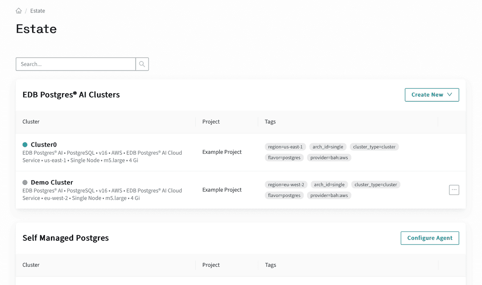Click Example Project in the Cluster0 row
Viewport: 482px width, 285px height.
point(222,152)
